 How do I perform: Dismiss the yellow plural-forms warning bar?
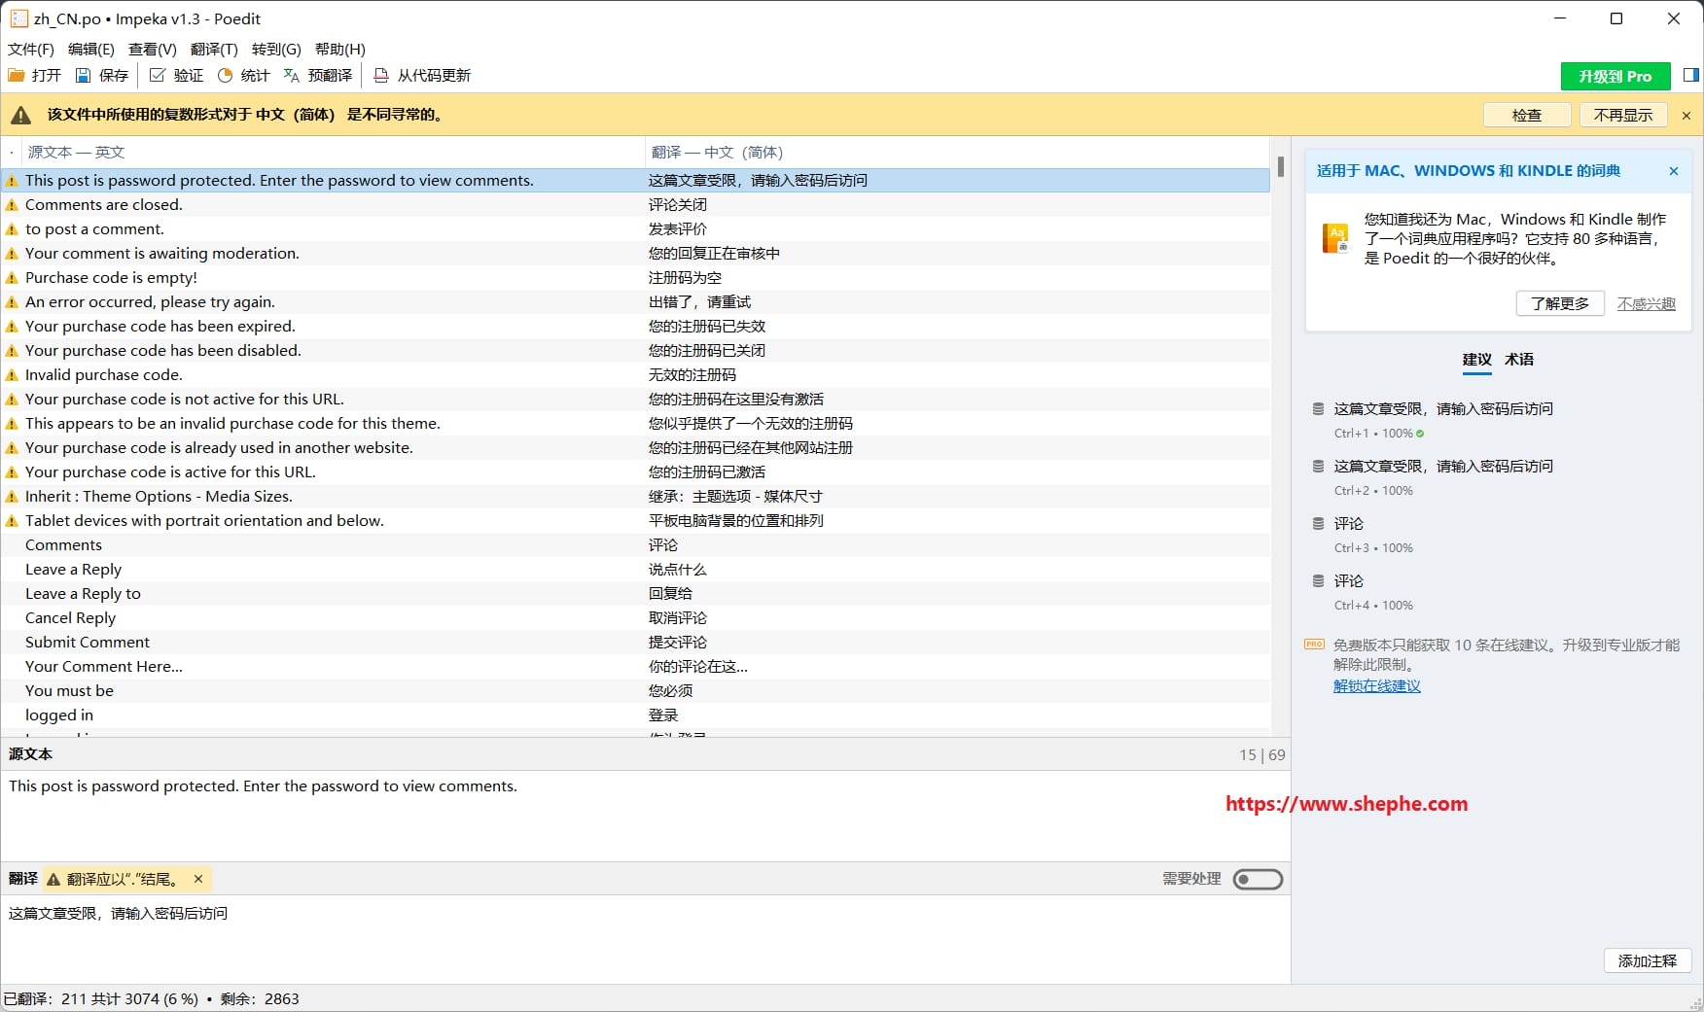[1686, 116]
